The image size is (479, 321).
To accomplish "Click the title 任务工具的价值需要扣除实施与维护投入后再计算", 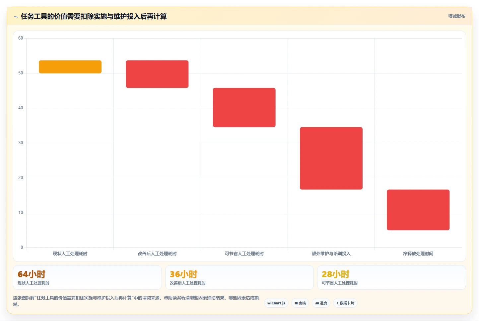I will click(x=94, y=17).
